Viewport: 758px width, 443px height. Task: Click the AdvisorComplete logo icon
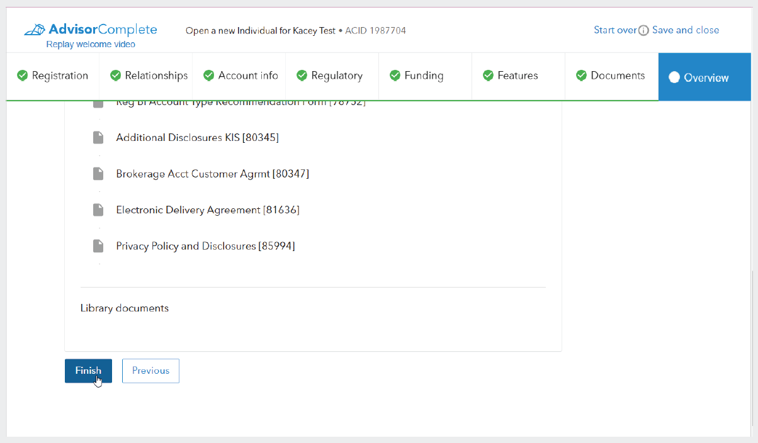[x=35, y=30]
